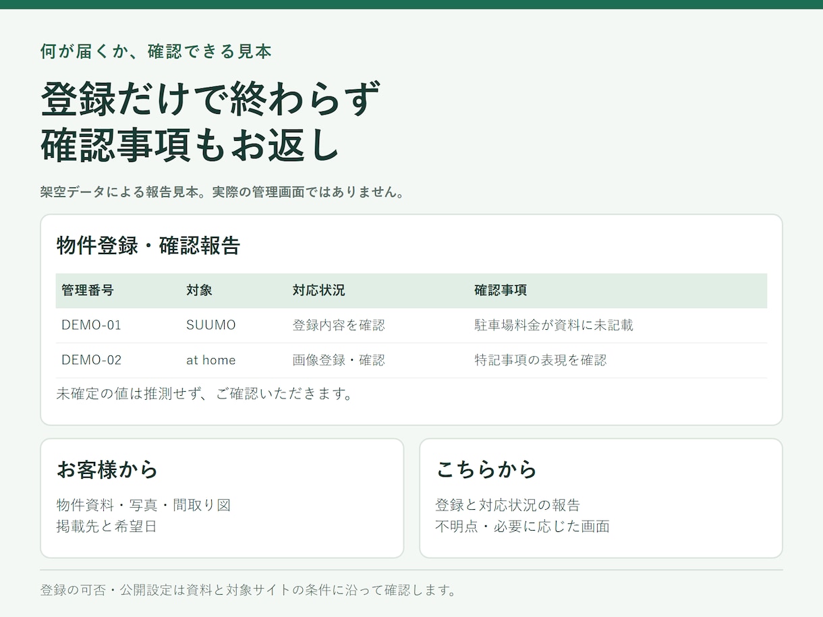Select the at home cell

(211, 360)
